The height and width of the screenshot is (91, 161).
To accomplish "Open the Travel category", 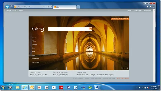I will tap(33, 55).
